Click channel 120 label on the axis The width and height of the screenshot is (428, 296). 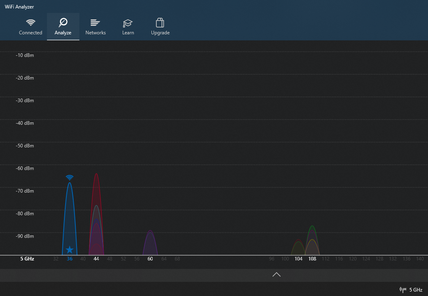pos(353,259)
